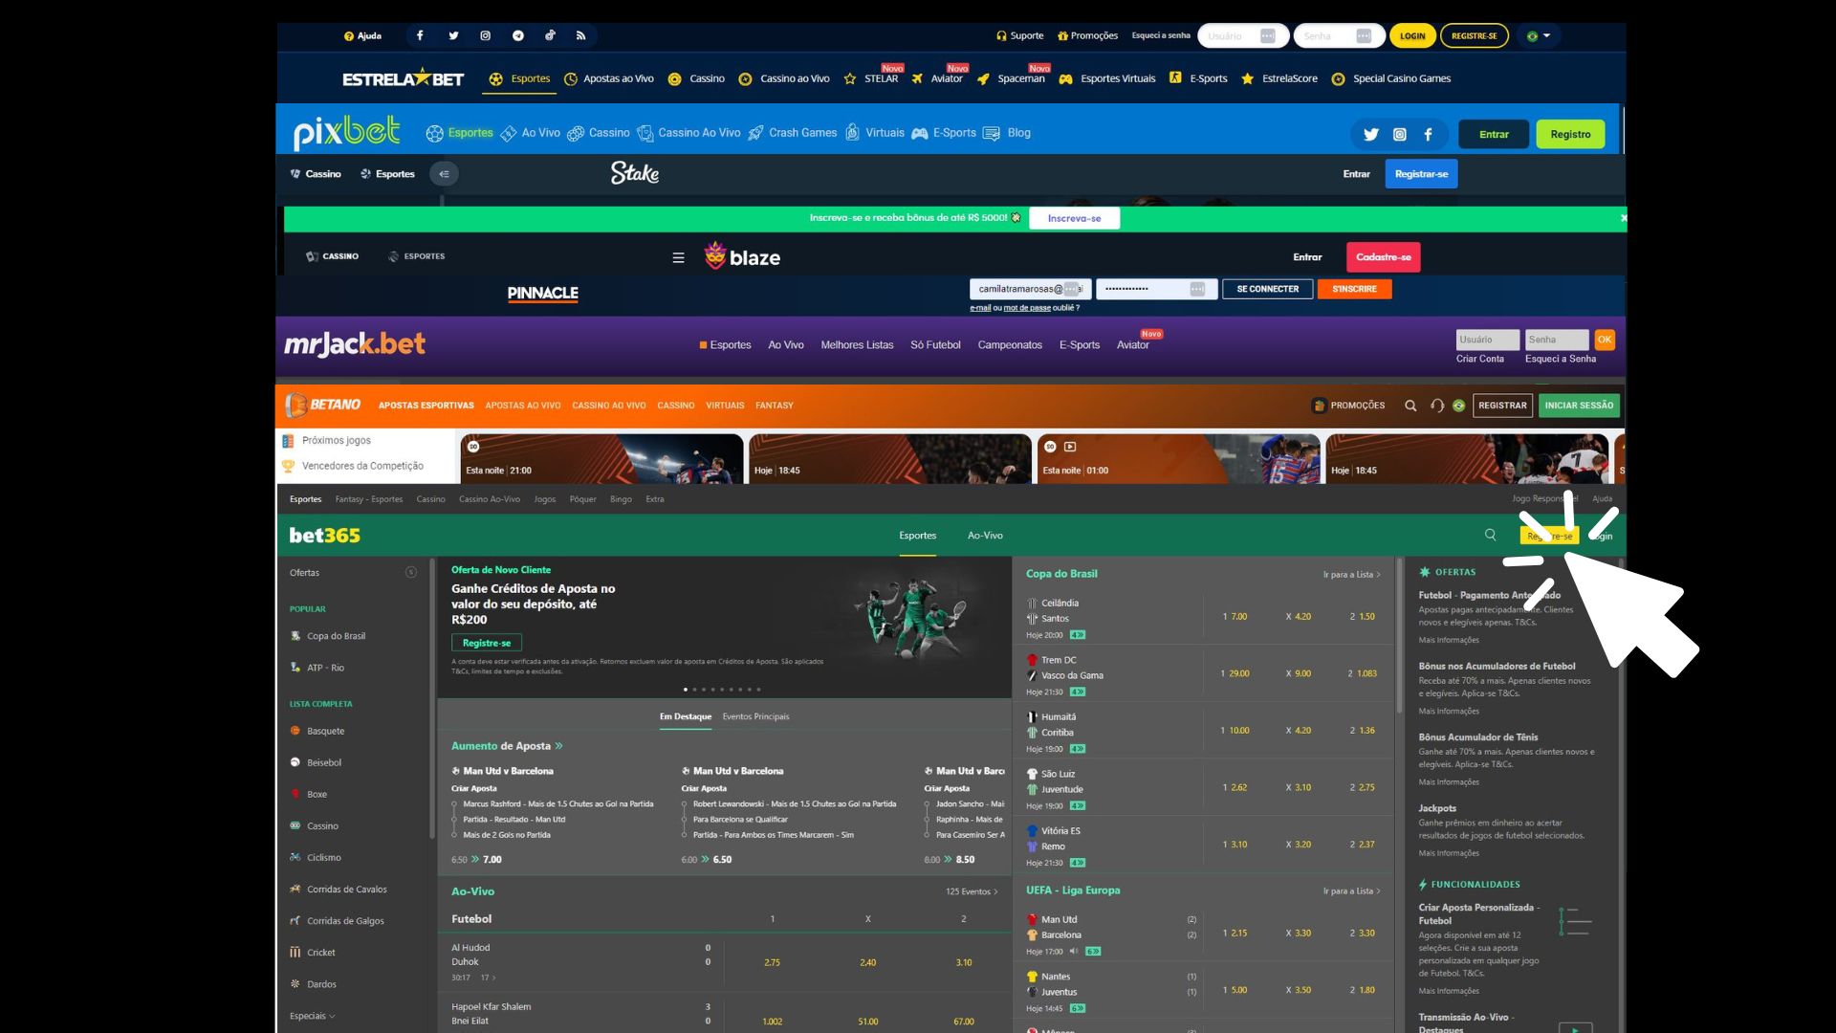The image size is (1836, 1033).
Task: Open EstrelaBet EstrelaScore menu item
Action: (1279, 78)
